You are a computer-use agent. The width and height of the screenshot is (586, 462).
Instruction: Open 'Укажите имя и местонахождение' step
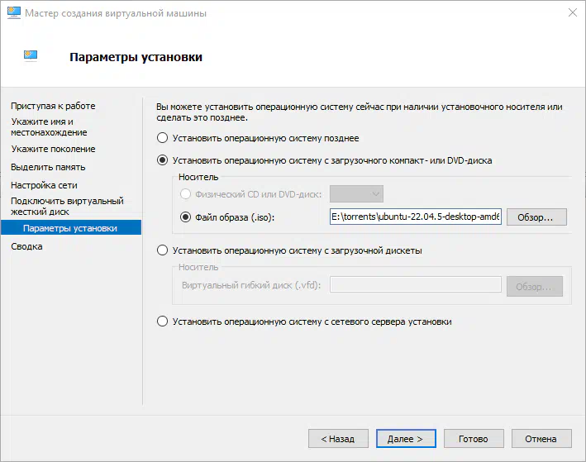click(x=49, y=127)
